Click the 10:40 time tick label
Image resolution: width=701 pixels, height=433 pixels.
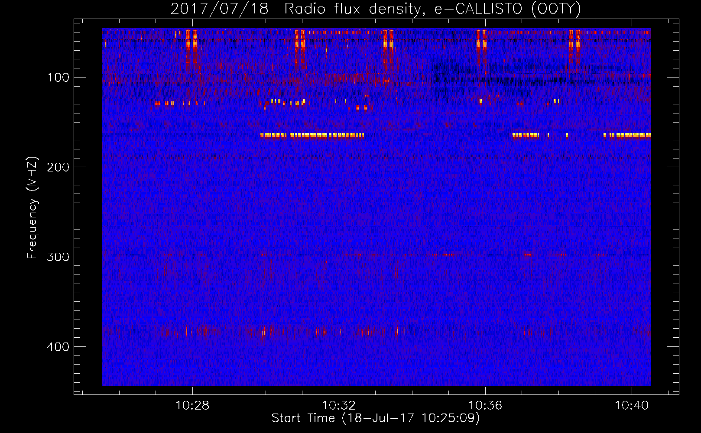click(632, 406)
